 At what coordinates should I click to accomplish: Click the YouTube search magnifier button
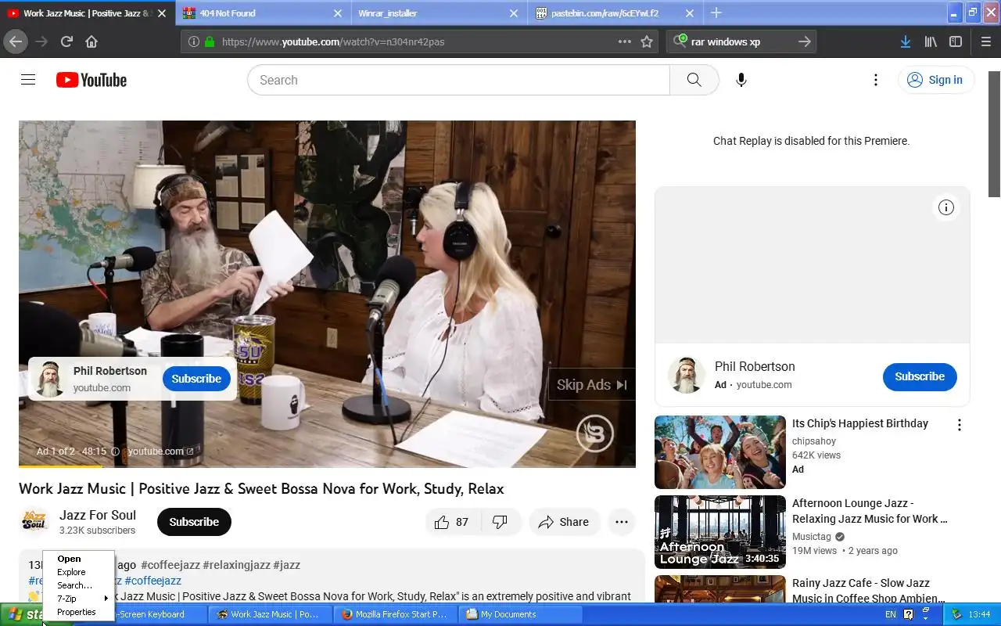(694, 80)
